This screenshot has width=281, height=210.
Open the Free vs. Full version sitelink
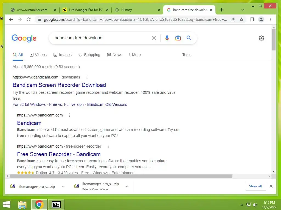pos(66,104)
